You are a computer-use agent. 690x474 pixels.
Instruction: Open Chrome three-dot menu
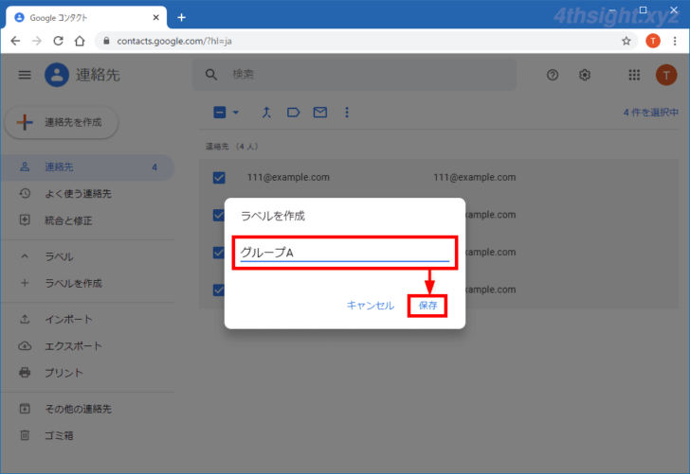[675, 41]
